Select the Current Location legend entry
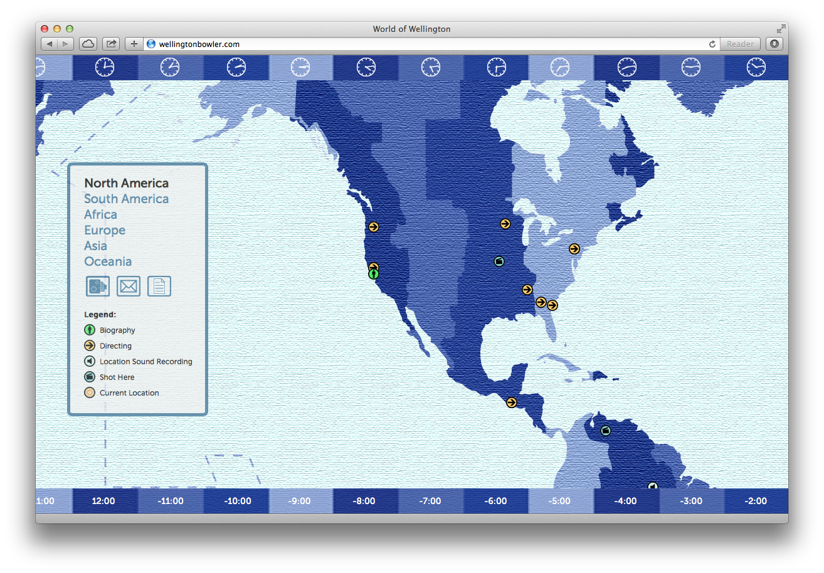This screenshot has height=573, width=824. (122, 393)
